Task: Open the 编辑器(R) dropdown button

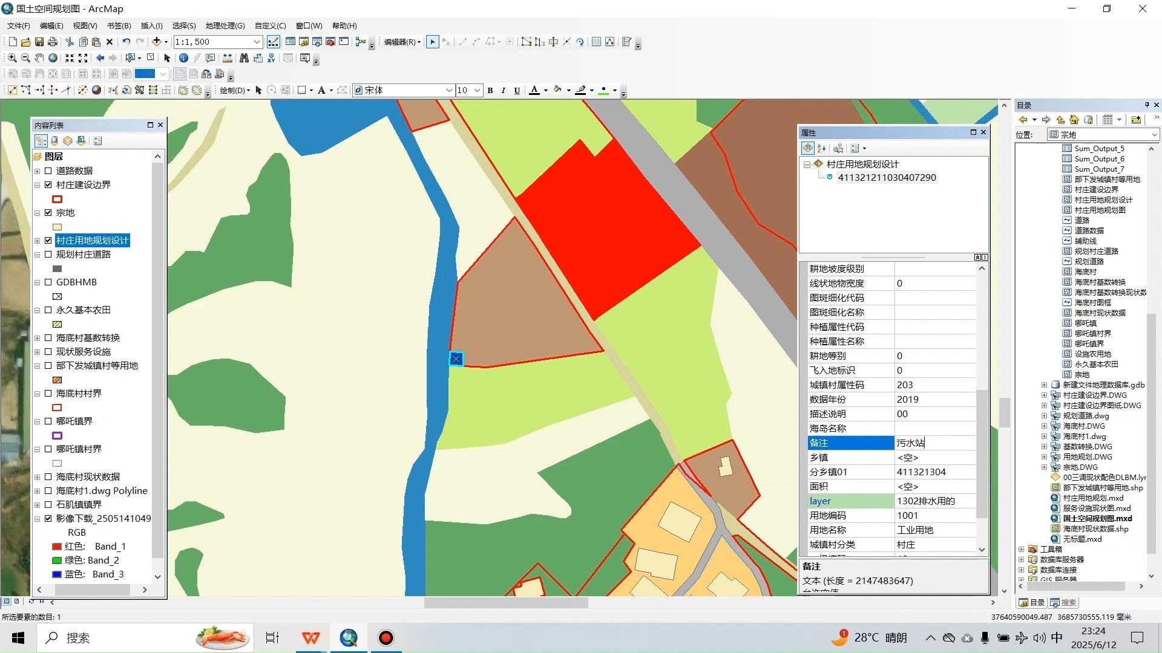Action: coord(402,42)
